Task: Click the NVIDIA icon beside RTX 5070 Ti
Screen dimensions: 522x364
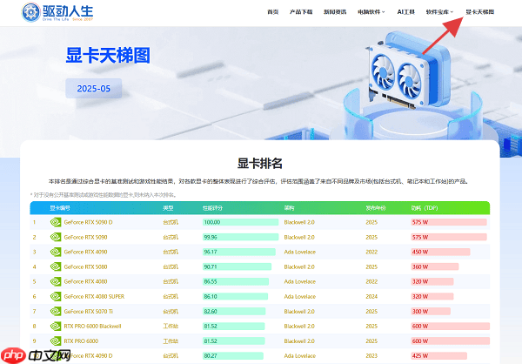Action: [56, 312]
